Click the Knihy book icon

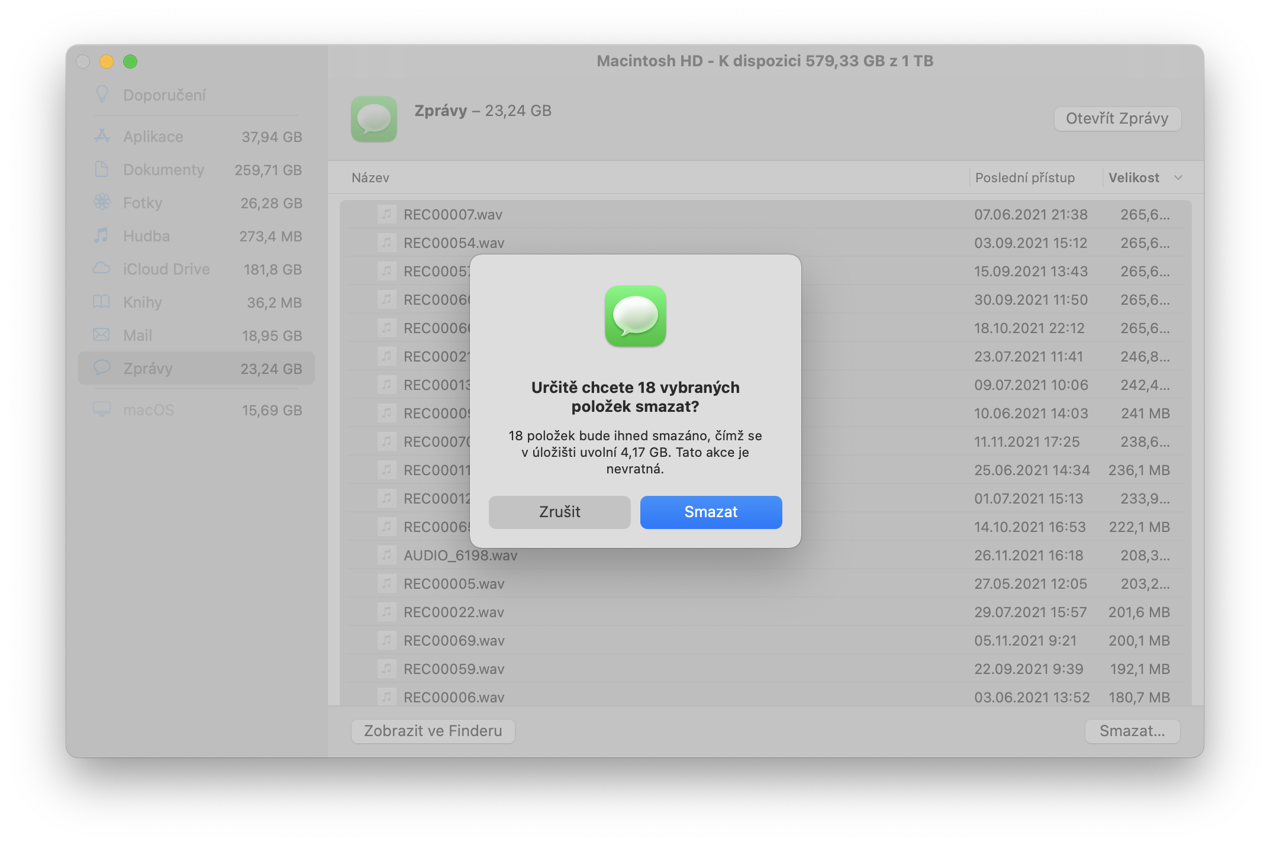(x=102, y=302)
